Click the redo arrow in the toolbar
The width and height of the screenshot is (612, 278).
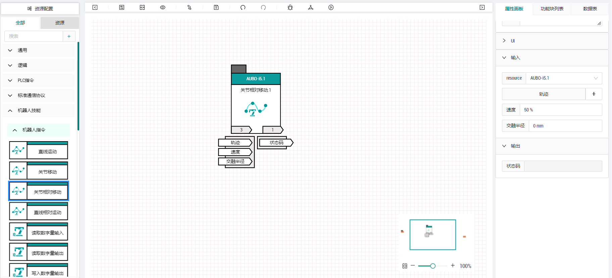click(263, 7)
